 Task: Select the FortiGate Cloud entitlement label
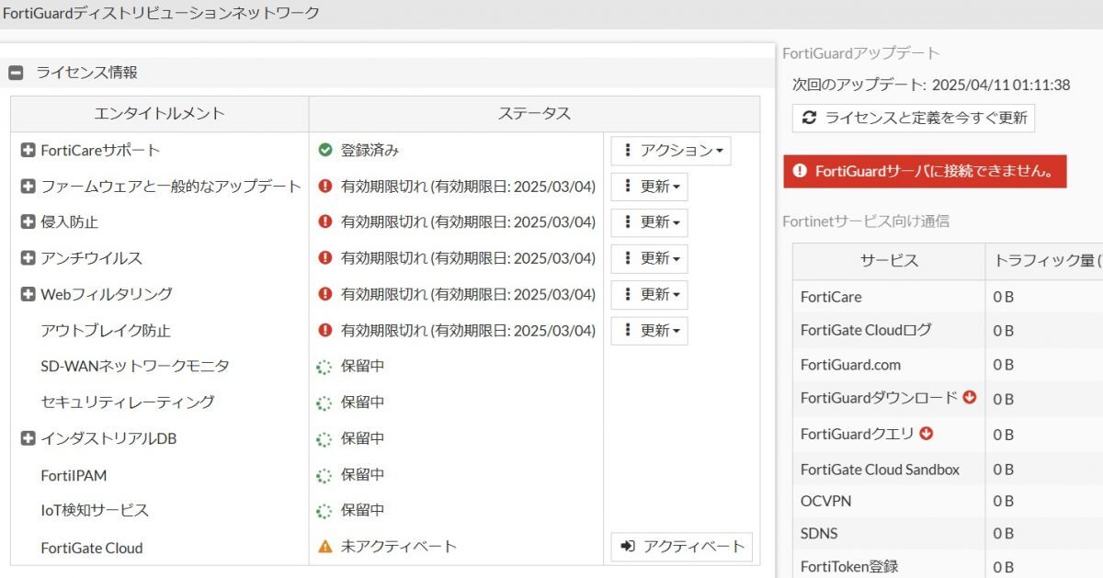[x=92, y=548]
